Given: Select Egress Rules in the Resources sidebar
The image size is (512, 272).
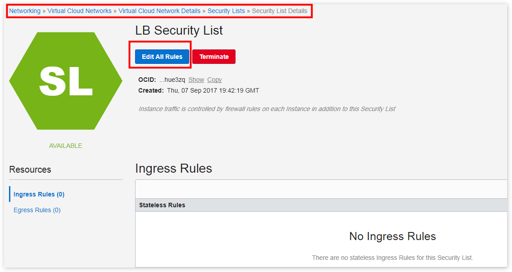Looking at the screenshot, I should pos(37,210).
